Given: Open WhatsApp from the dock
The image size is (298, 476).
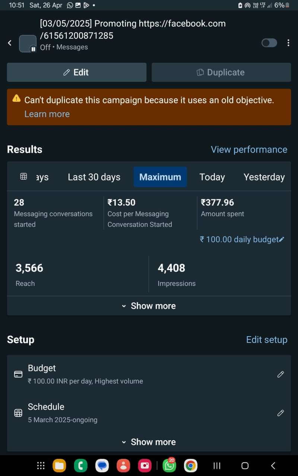Looking at the screenshot, I should pos(168,465).
